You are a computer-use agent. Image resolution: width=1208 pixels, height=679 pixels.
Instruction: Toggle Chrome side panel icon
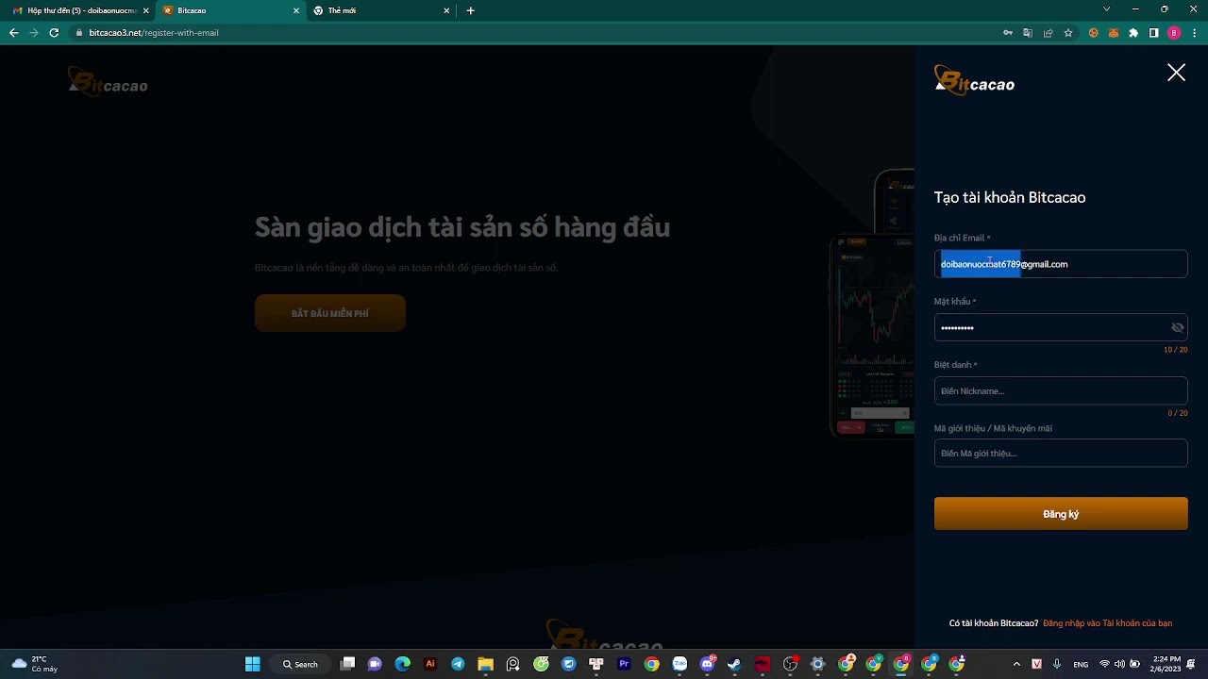pos(1153,32)
